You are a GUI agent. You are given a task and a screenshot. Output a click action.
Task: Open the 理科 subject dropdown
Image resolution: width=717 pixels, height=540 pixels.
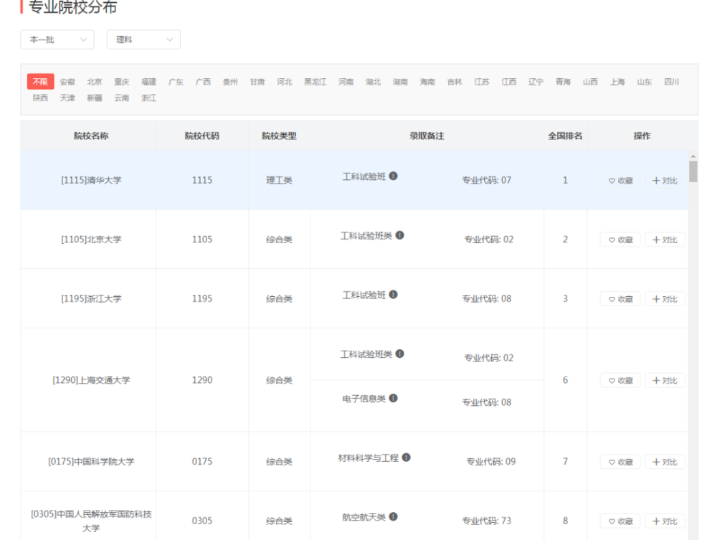coord(143,39)
